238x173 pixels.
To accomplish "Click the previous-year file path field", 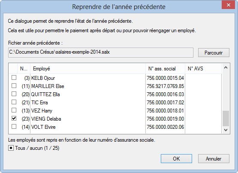I will click(101, 52).
